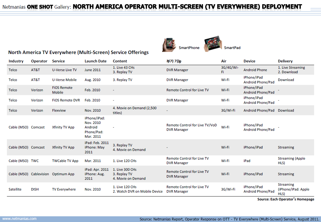
Task: Click the iPad device cell for TWC
Action: (247, 161)
